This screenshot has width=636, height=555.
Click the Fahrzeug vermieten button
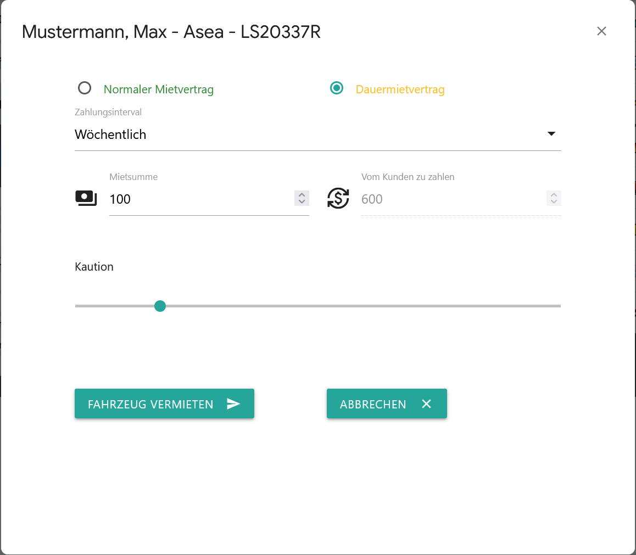164,404
